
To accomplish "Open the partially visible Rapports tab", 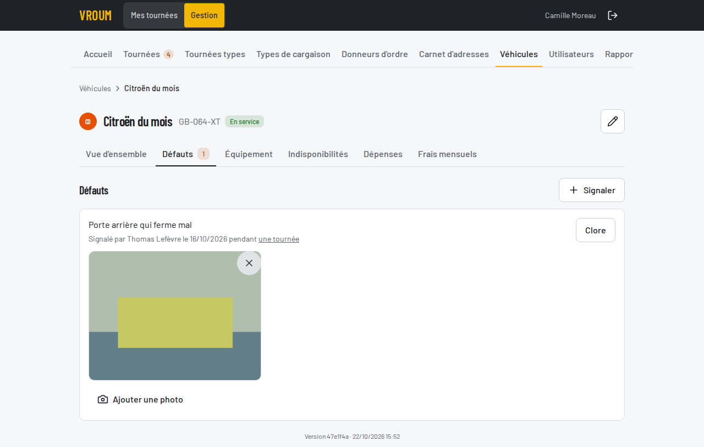I will [x=619, y=54].
